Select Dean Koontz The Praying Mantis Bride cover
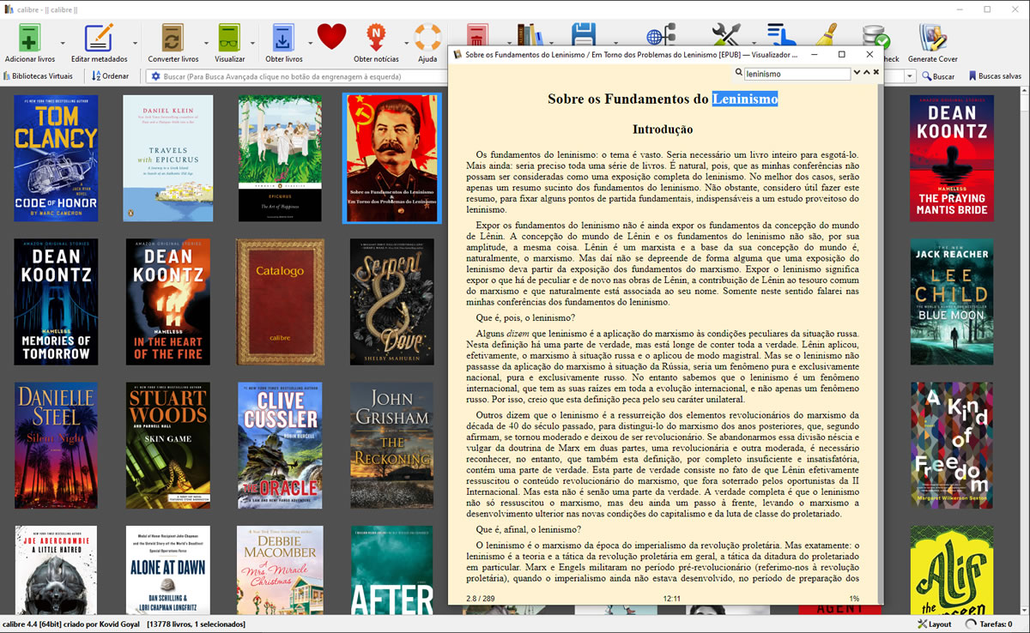The width and height of the screenshot is (1030, 633). click(952, 159)
